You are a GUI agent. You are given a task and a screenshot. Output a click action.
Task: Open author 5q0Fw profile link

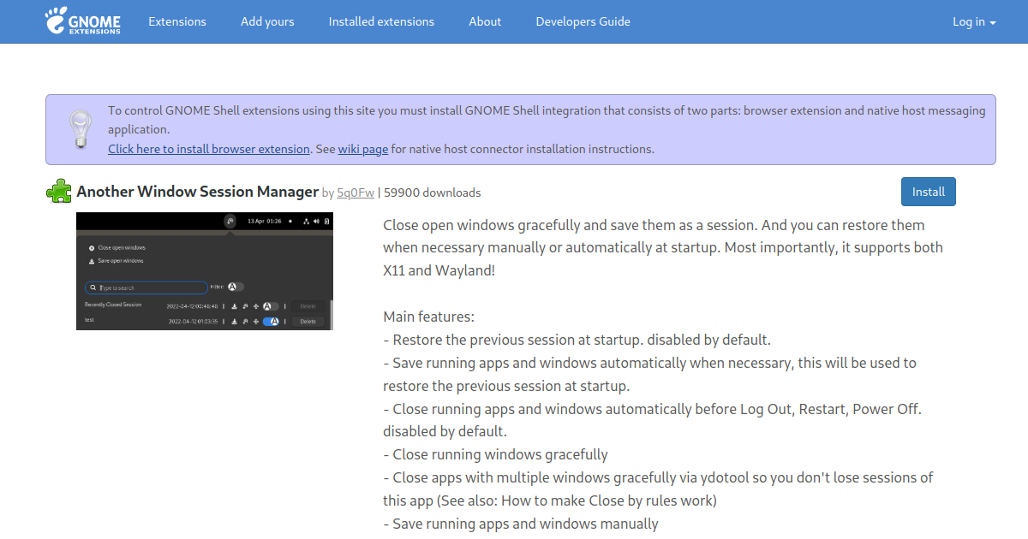[x=356, y=192]
